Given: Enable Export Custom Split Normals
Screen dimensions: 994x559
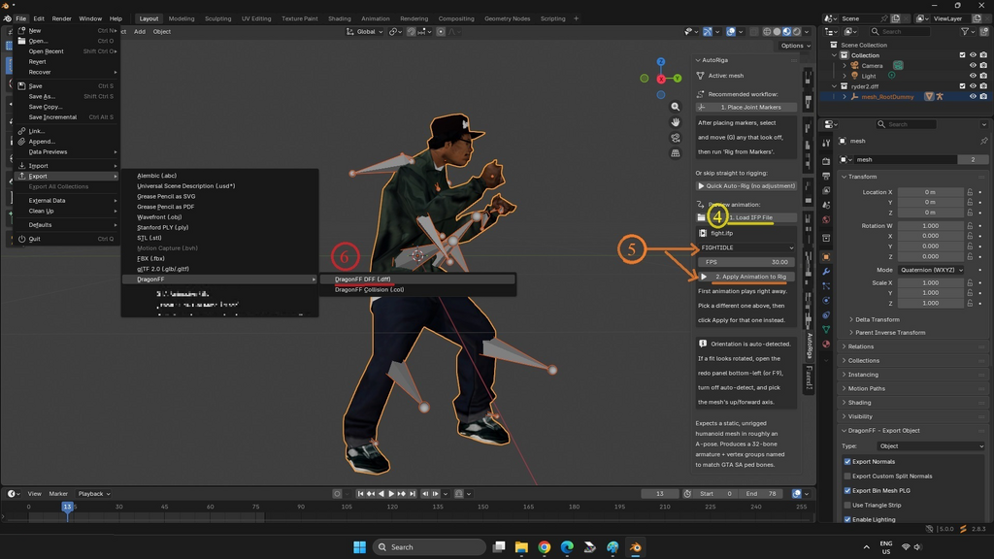Looking at the screenshot, I should [847, 476].
